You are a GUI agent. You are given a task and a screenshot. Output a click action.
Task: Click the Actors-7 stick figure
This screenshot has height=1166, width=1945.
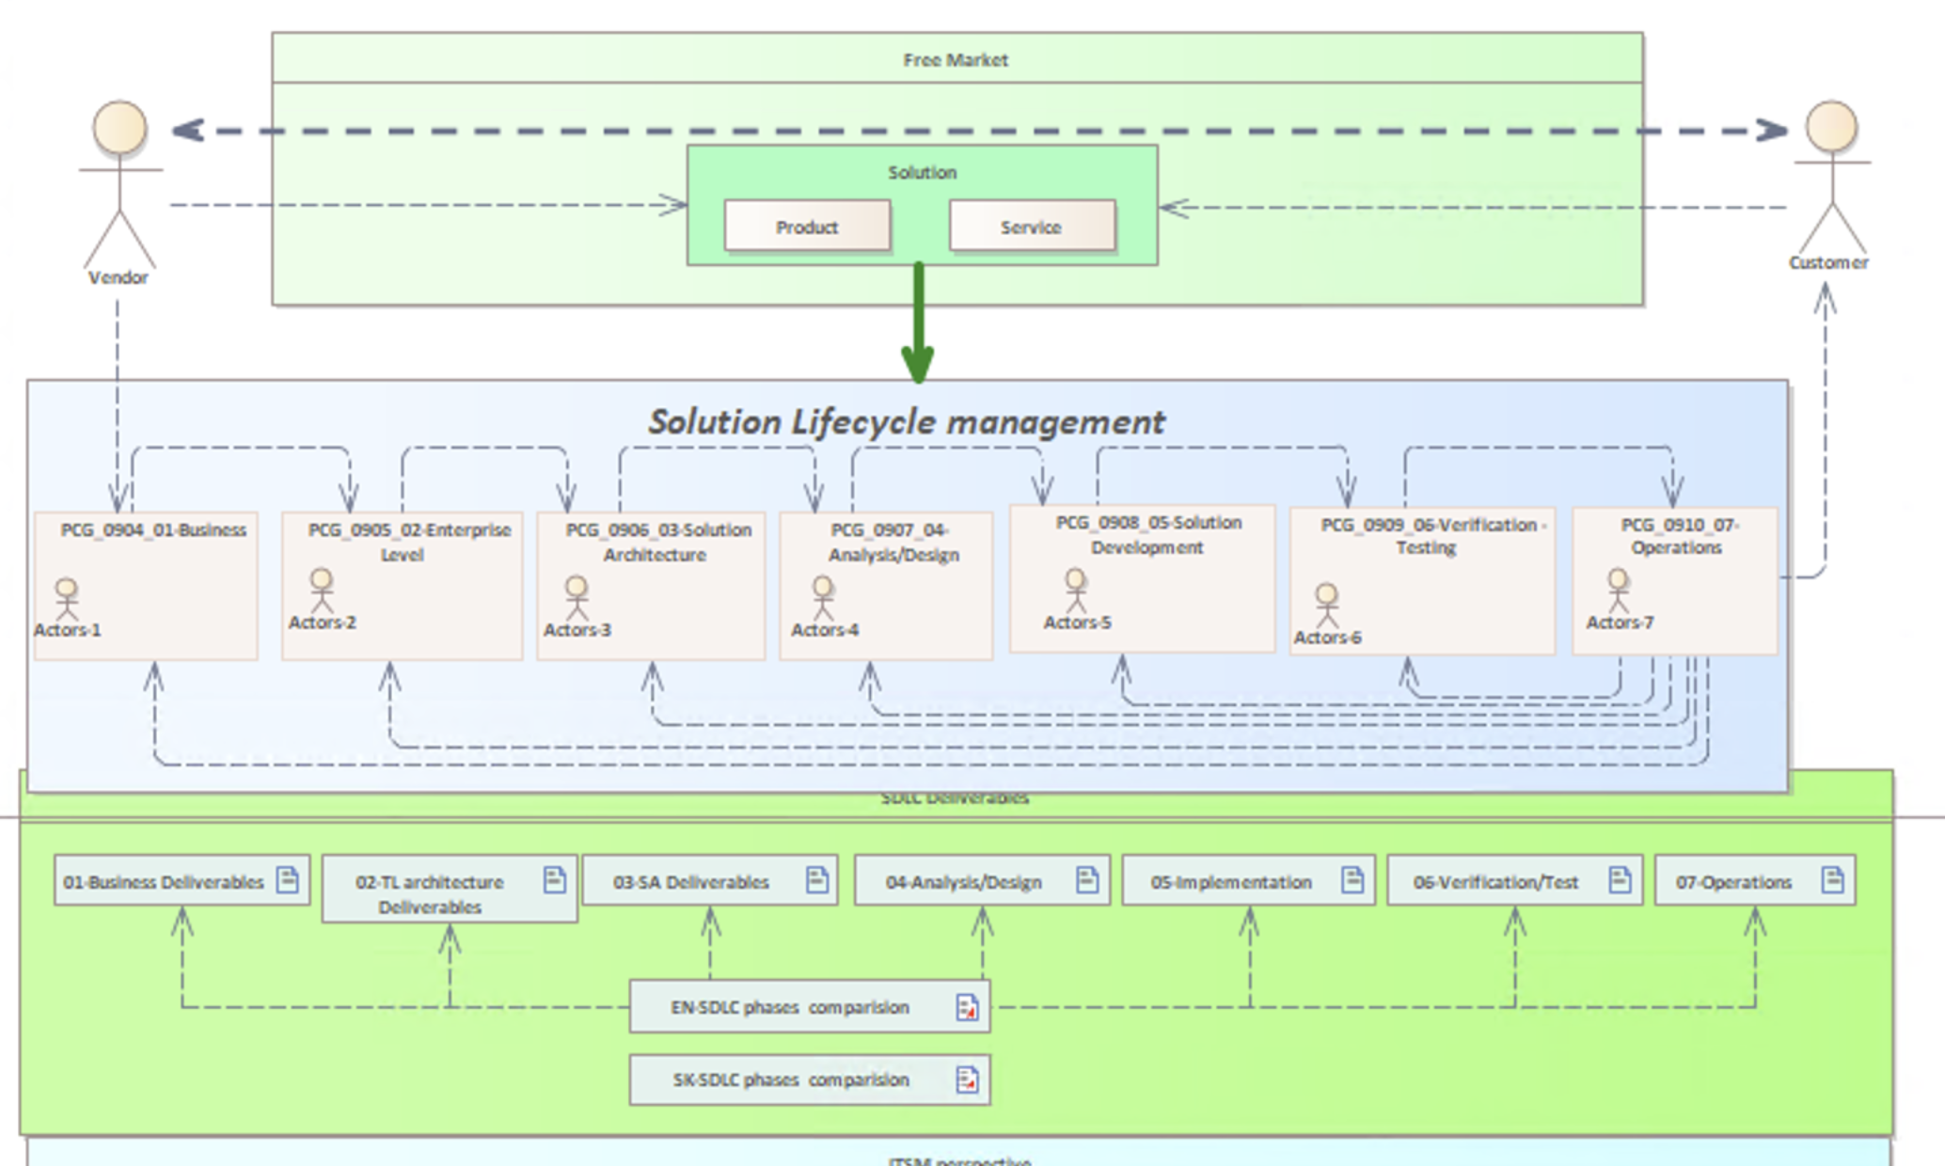[1618, 591]
